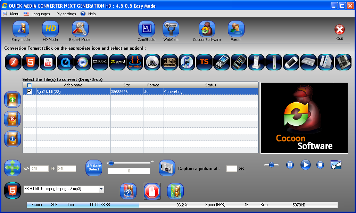Screen dimensions: 356x213
Task: Stop the preview playback
Action: pyautogui.click(x=320, y=165)
